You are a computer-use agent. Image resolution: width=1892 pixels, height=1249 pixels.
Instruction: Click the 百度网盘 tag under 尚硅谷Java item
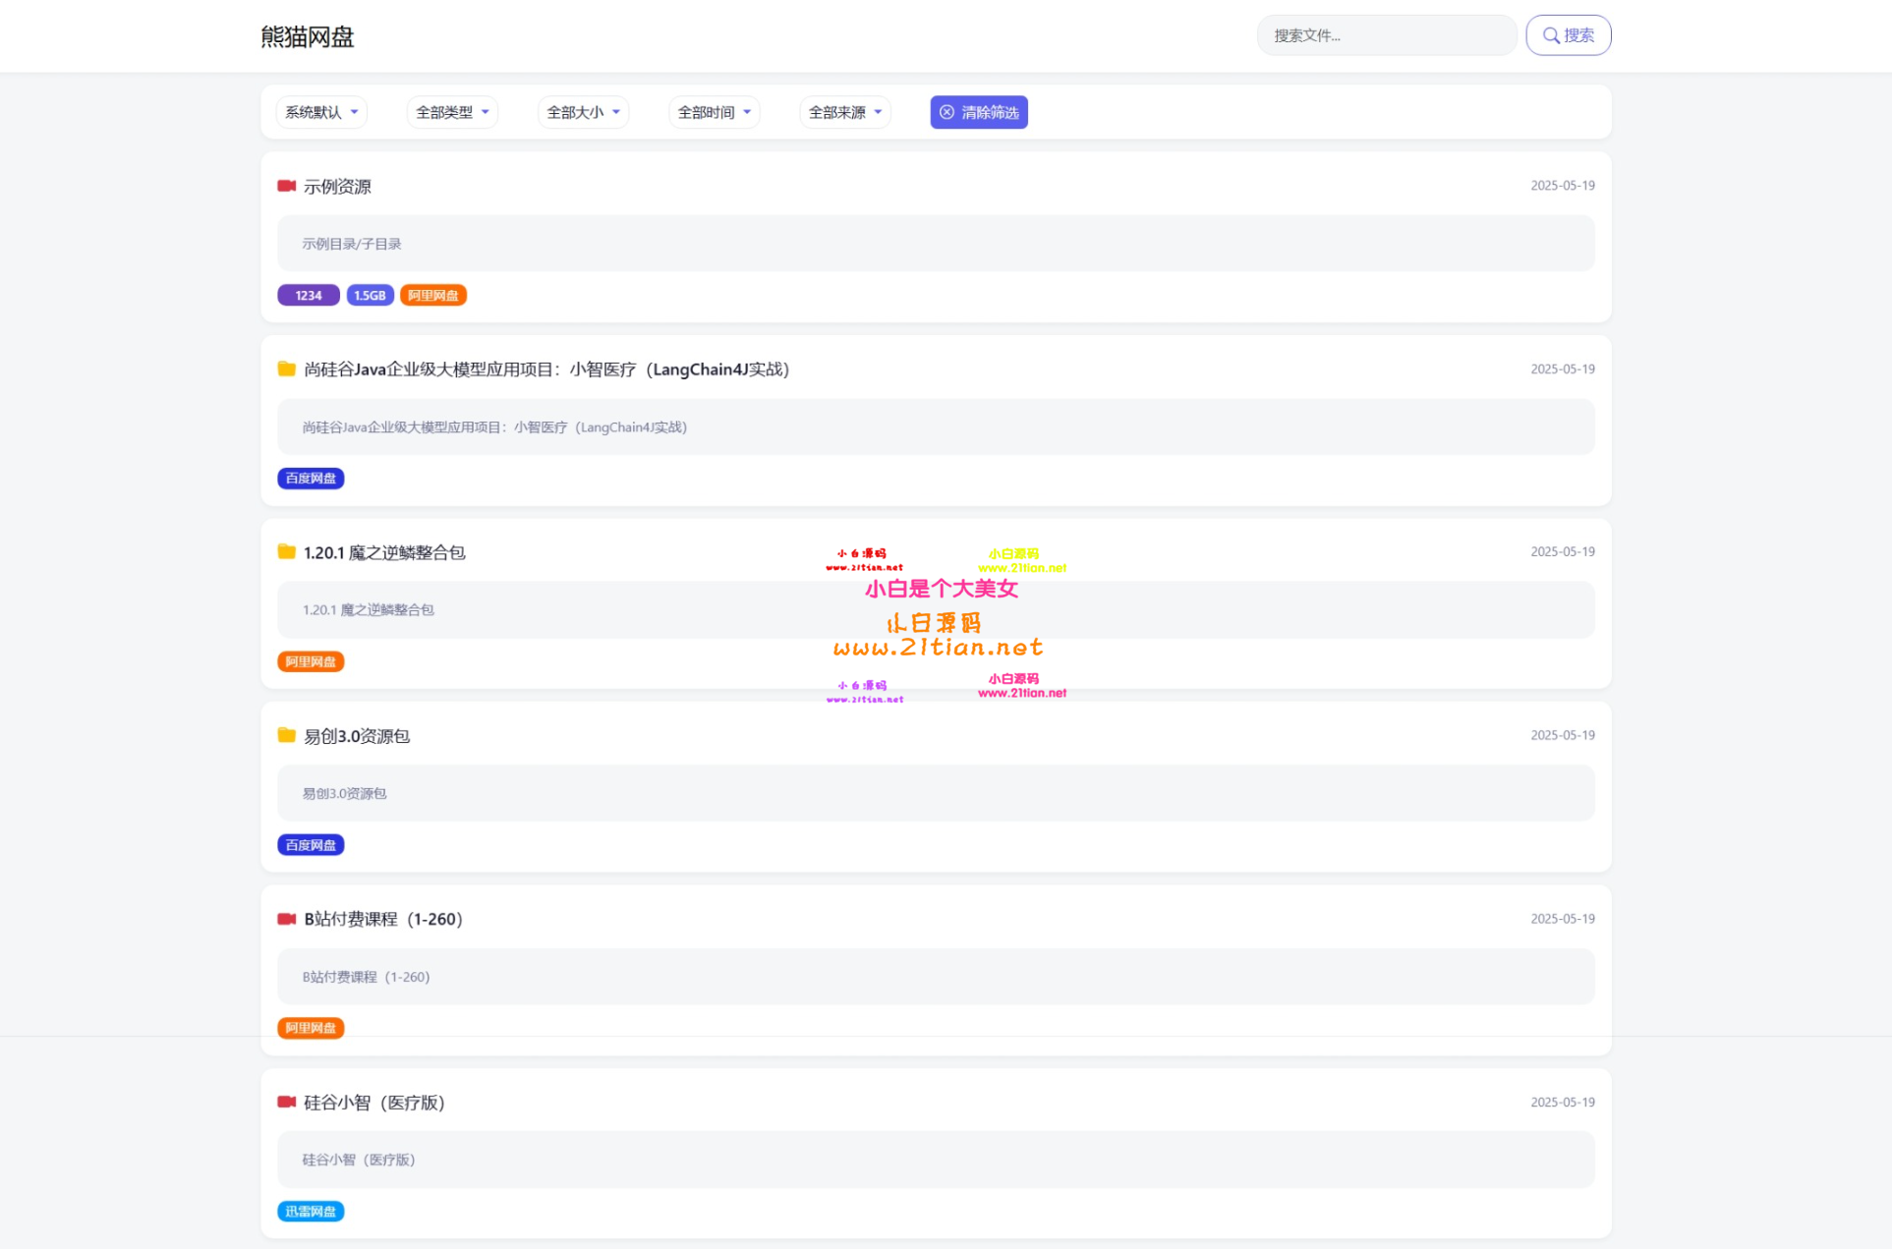click(x=311, y=479)
